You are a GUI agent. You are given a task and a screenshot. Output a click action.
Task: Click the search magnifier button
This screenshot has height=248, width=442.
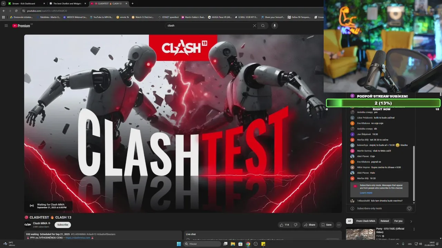[263, 25]
